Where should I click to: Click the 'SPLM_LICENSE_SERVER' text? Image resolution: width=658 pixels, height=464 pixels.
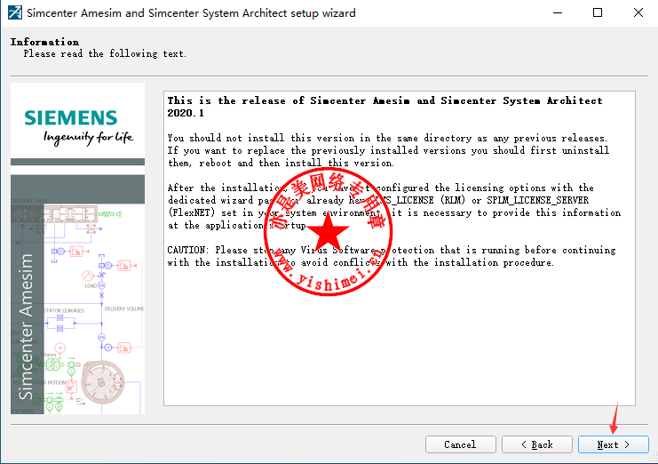537,200
